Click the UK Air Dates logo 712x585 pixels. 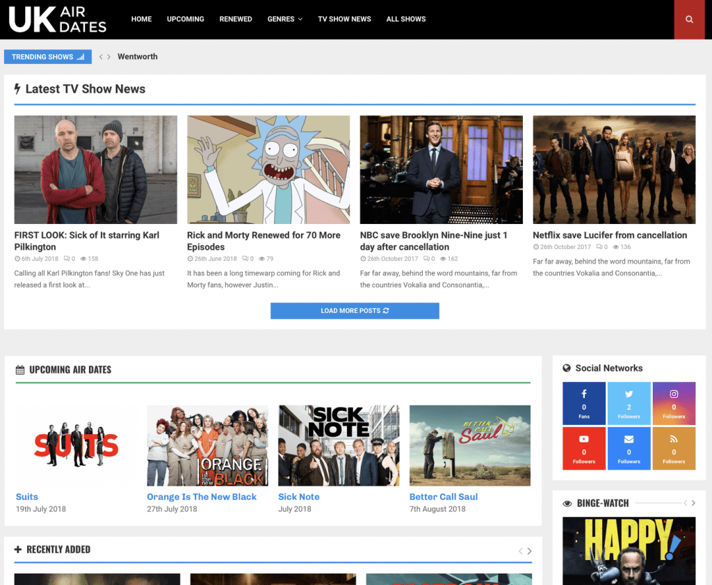point(58,19)
